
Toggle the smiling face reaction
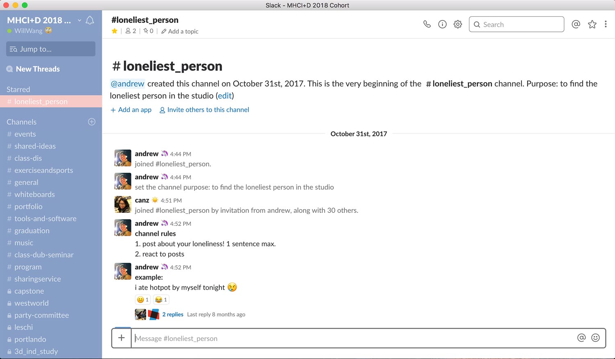[143, 300]
